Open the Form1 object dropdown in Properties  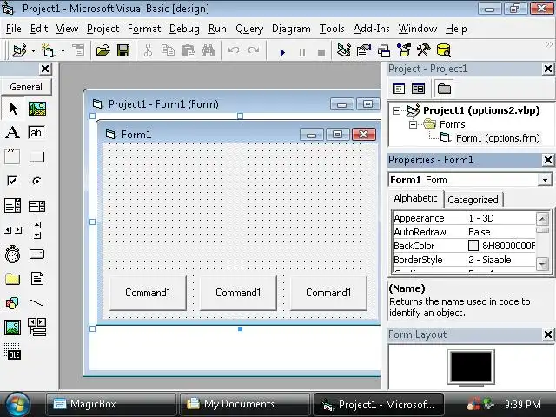pos(545,180)
